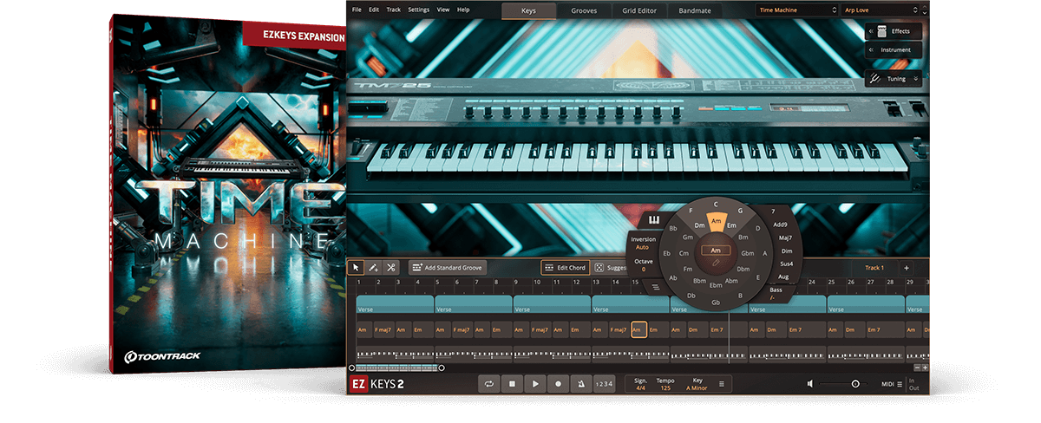Image resolution: width=1041 pixels, height=423 pixels.
Task: Add a new track with plus icon
Action: (x=907, y=268)
